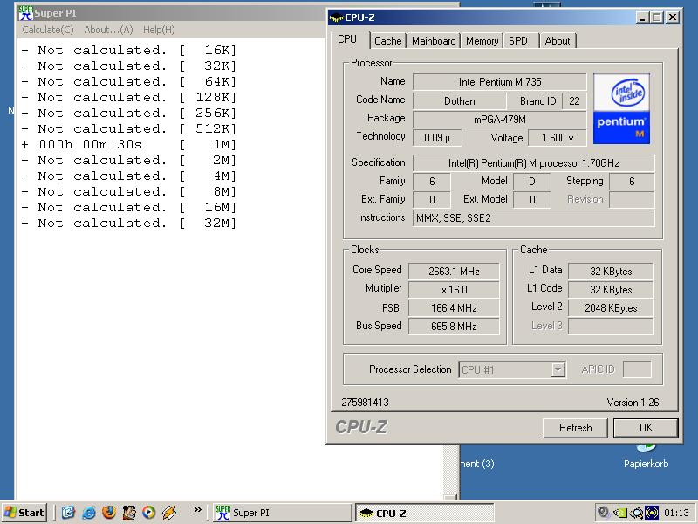
Task: Click the Voltage value 1.600 v
Action: click(x=558, y=138)
